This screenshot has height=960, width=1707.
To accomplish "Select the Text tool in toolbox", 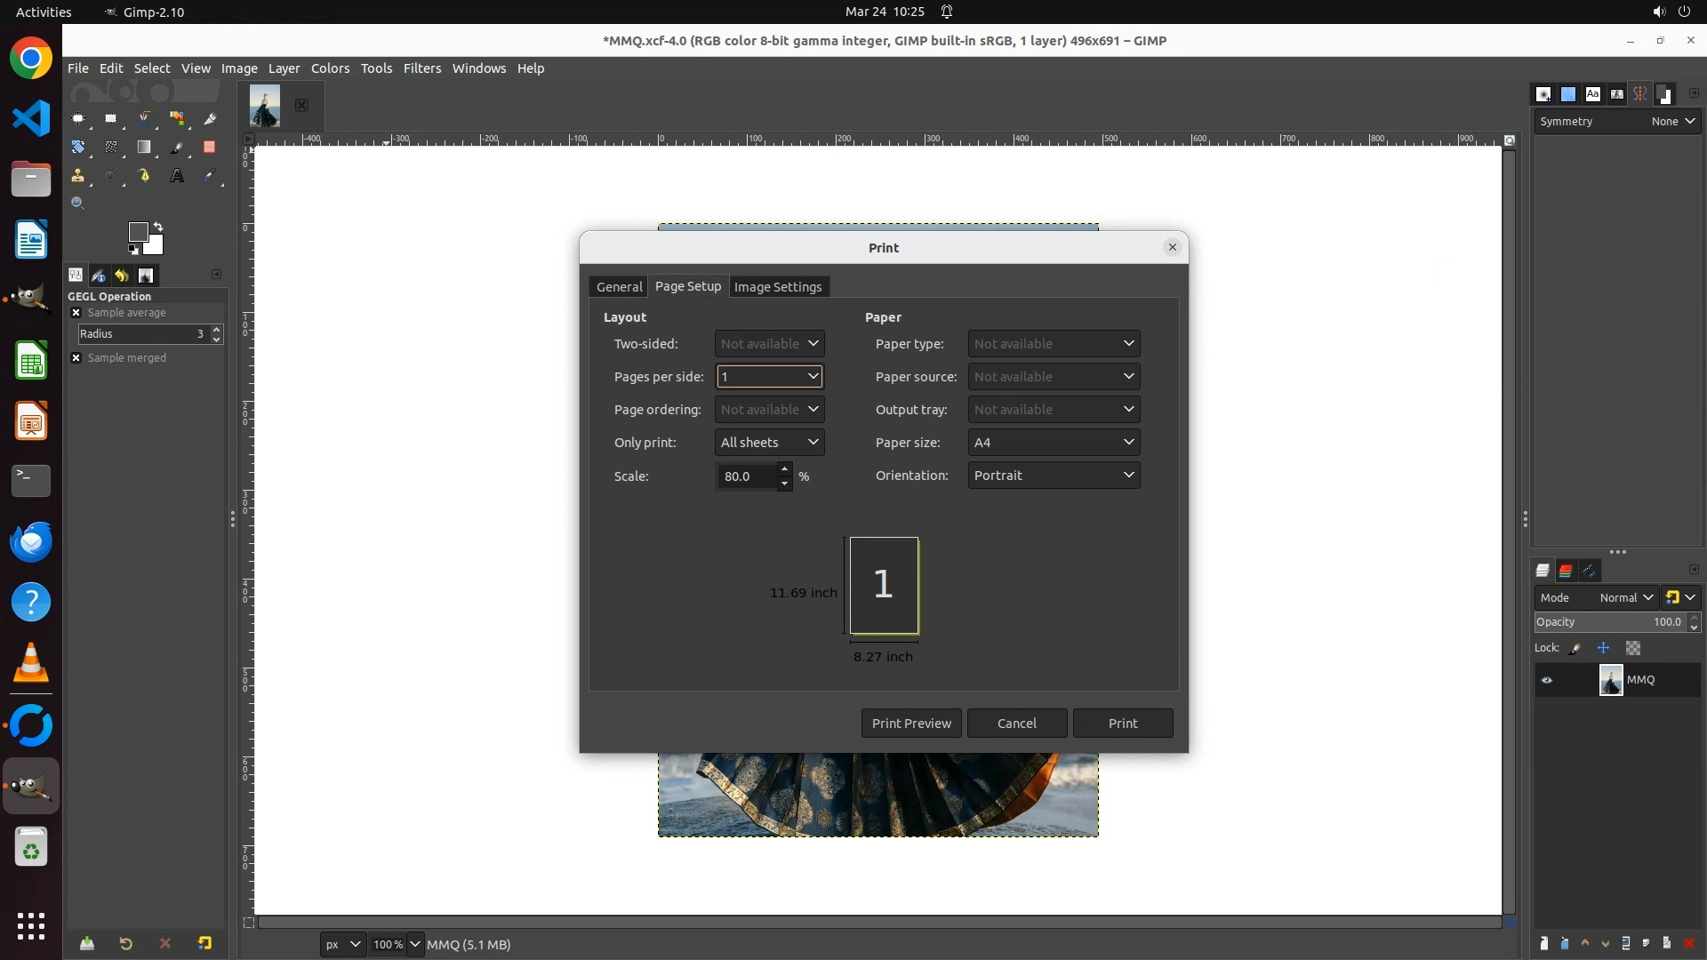I will click(177, 176).
